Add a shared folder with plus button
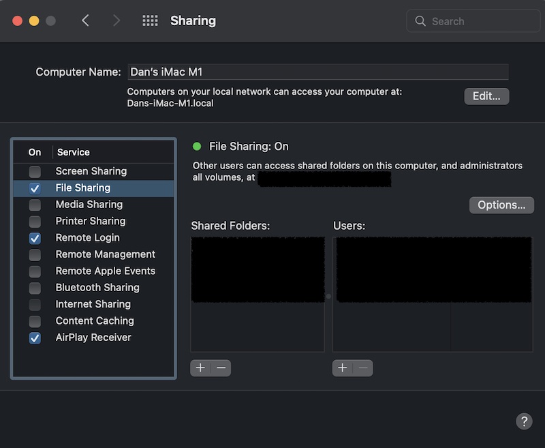Screen dimensions: 545x448 click(x=200, y=368)
